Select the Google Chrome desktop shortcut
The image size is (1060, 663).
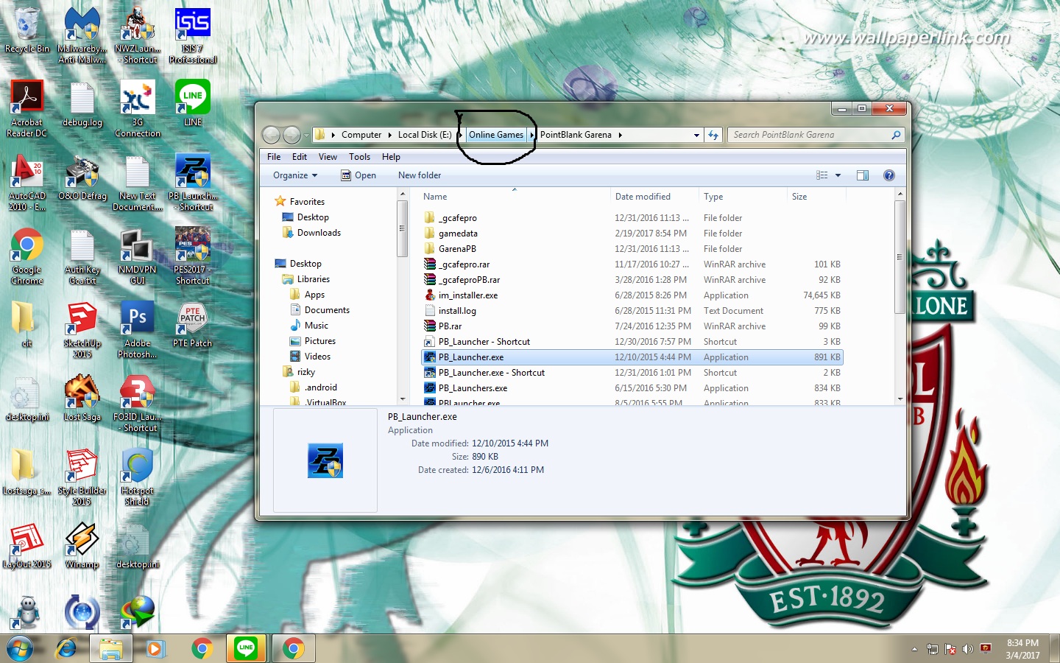pos(27,256)
